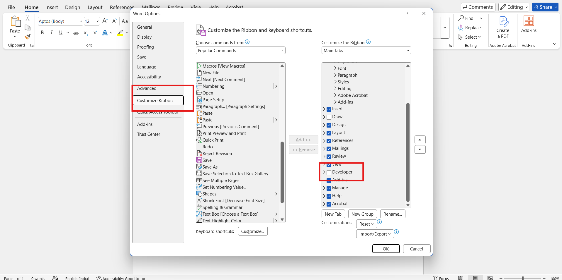Click the Create a PDF icon
This screenshot has width=562, height=280.
(x=504, y=21)
